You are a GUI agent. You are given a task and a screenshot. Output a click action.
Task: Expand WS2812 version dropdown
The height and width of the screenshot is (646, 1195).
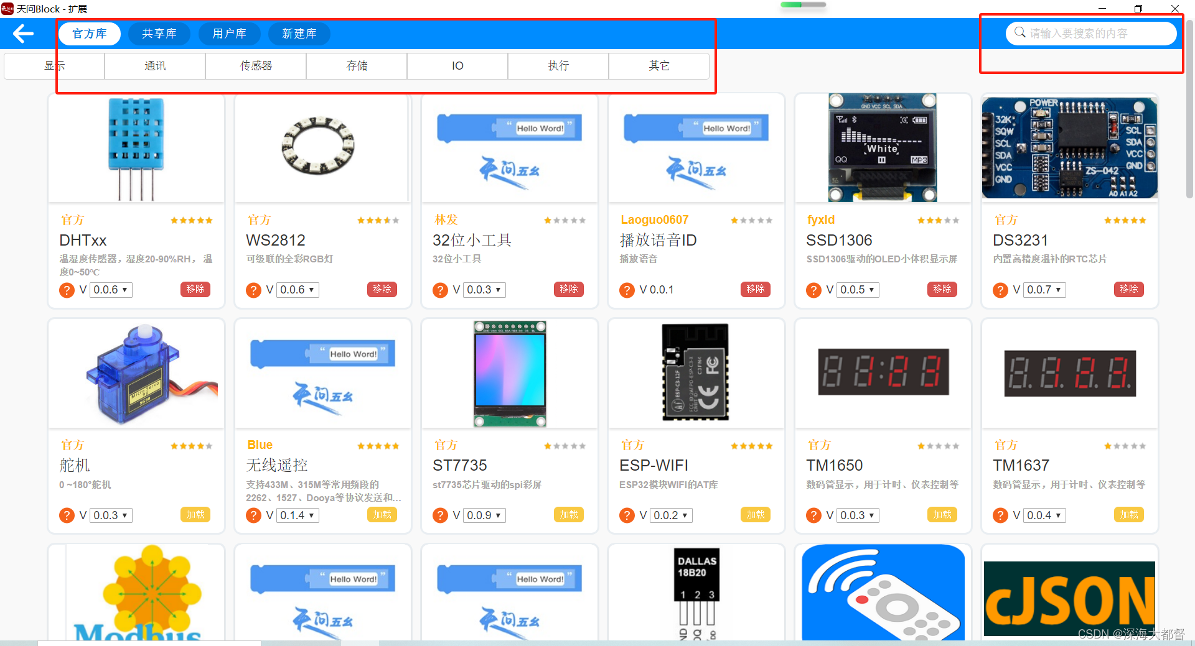click(298, 290)
